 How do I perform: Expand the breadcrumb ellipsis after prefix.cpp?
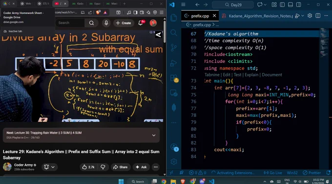click(217, 25)
